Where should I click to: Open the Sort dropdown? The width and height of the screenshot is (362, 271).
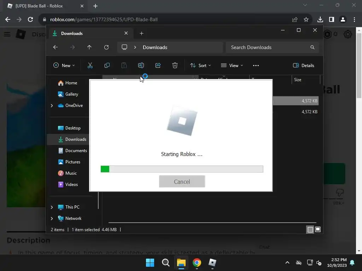pos(200,65)
